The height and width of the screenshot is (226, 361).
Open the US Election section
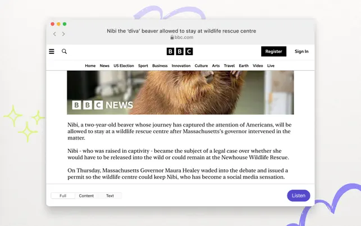[124, 66]
